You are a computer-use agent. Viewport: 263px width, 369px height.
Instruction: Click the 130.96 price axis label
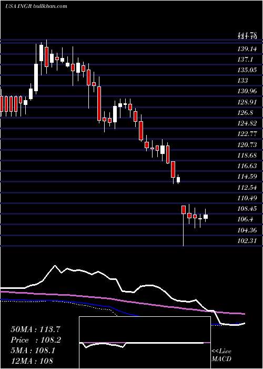point(248,91)
